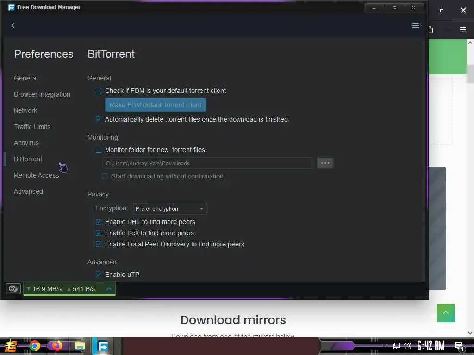The height and width of the screenshot is (355, 474).
Task: Select BitTorrent in preferences sidebar
Action: 28,159
